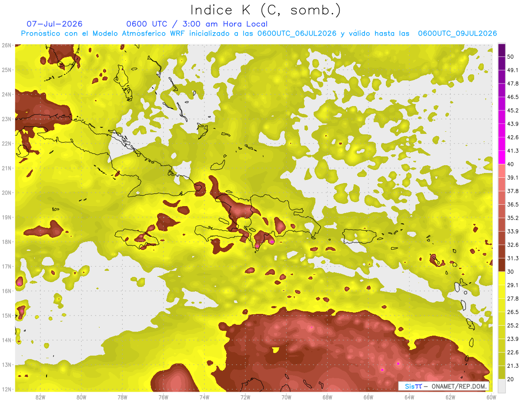Viewport: 522px width, 403px height.
Task: Select the colorbar value 31.3
Action: [x=513, y=258]
